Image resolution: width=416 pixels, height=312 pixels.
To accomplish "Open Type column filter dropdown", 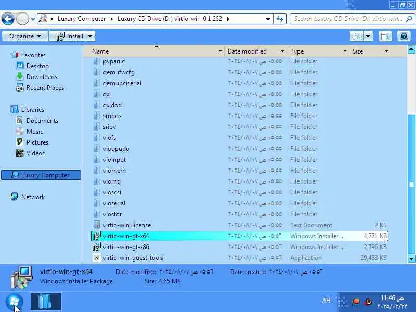I will (x=345, y=51).
